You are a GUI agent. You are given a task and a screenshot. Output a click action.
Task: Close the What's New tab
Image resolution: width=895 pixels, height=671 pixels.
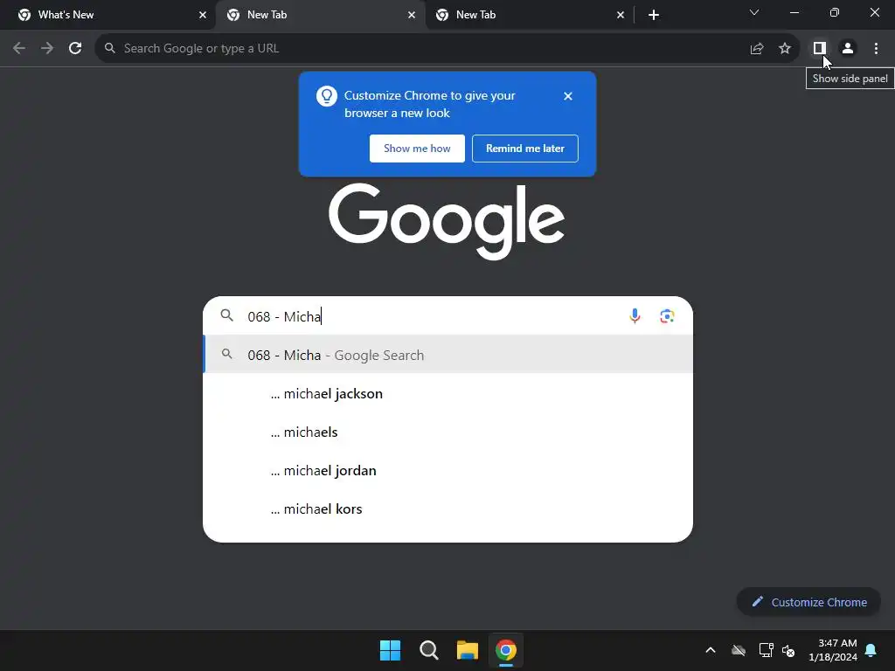[203, 15]
